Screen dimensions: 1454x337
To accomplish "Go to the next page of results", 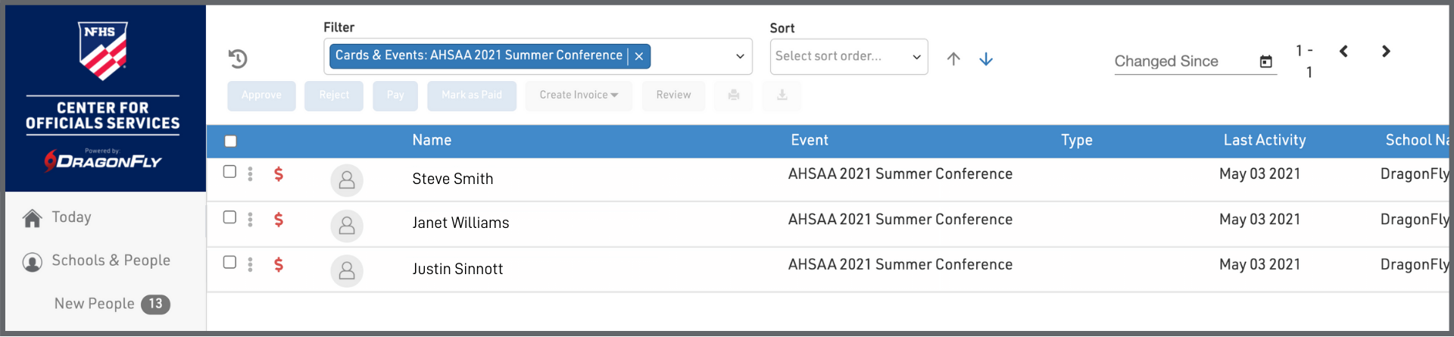I will (1386, 51).
